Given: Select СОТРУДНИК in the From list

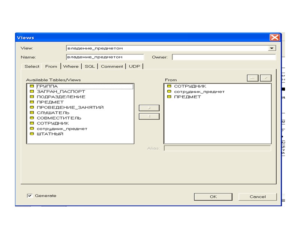Looking at the screenshot, I should (190, 86).
